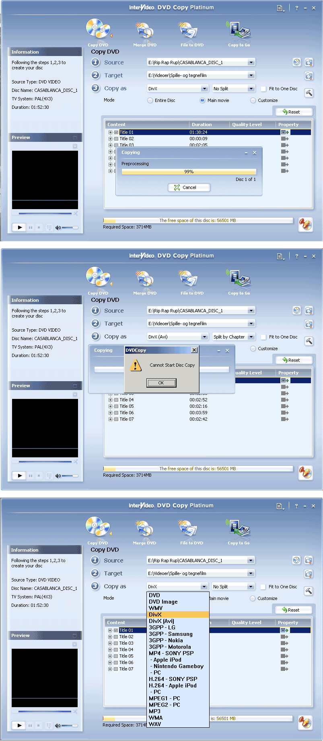The width and height of the screenshot is (323, 741).
Task: Open the DivX Copy as dropdown in Preprocessing window
Action: point(204,89)
